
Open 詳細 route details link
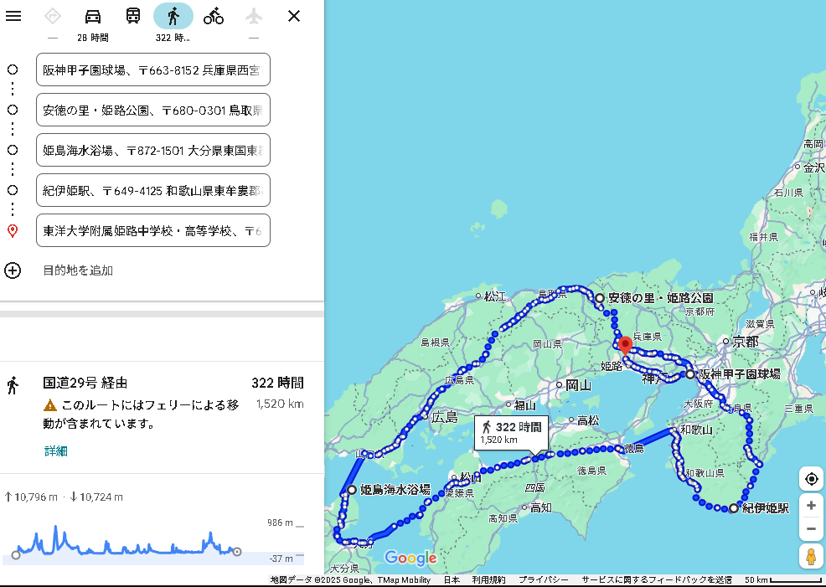(x=56, y=451)
